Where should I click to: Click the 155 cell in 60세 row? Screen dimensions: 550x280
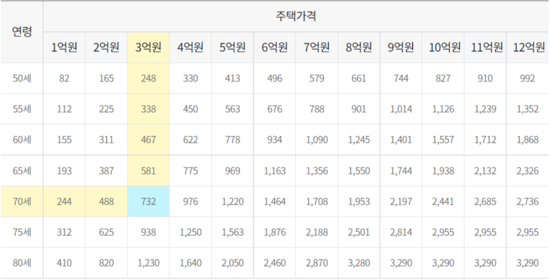(64, 140)
